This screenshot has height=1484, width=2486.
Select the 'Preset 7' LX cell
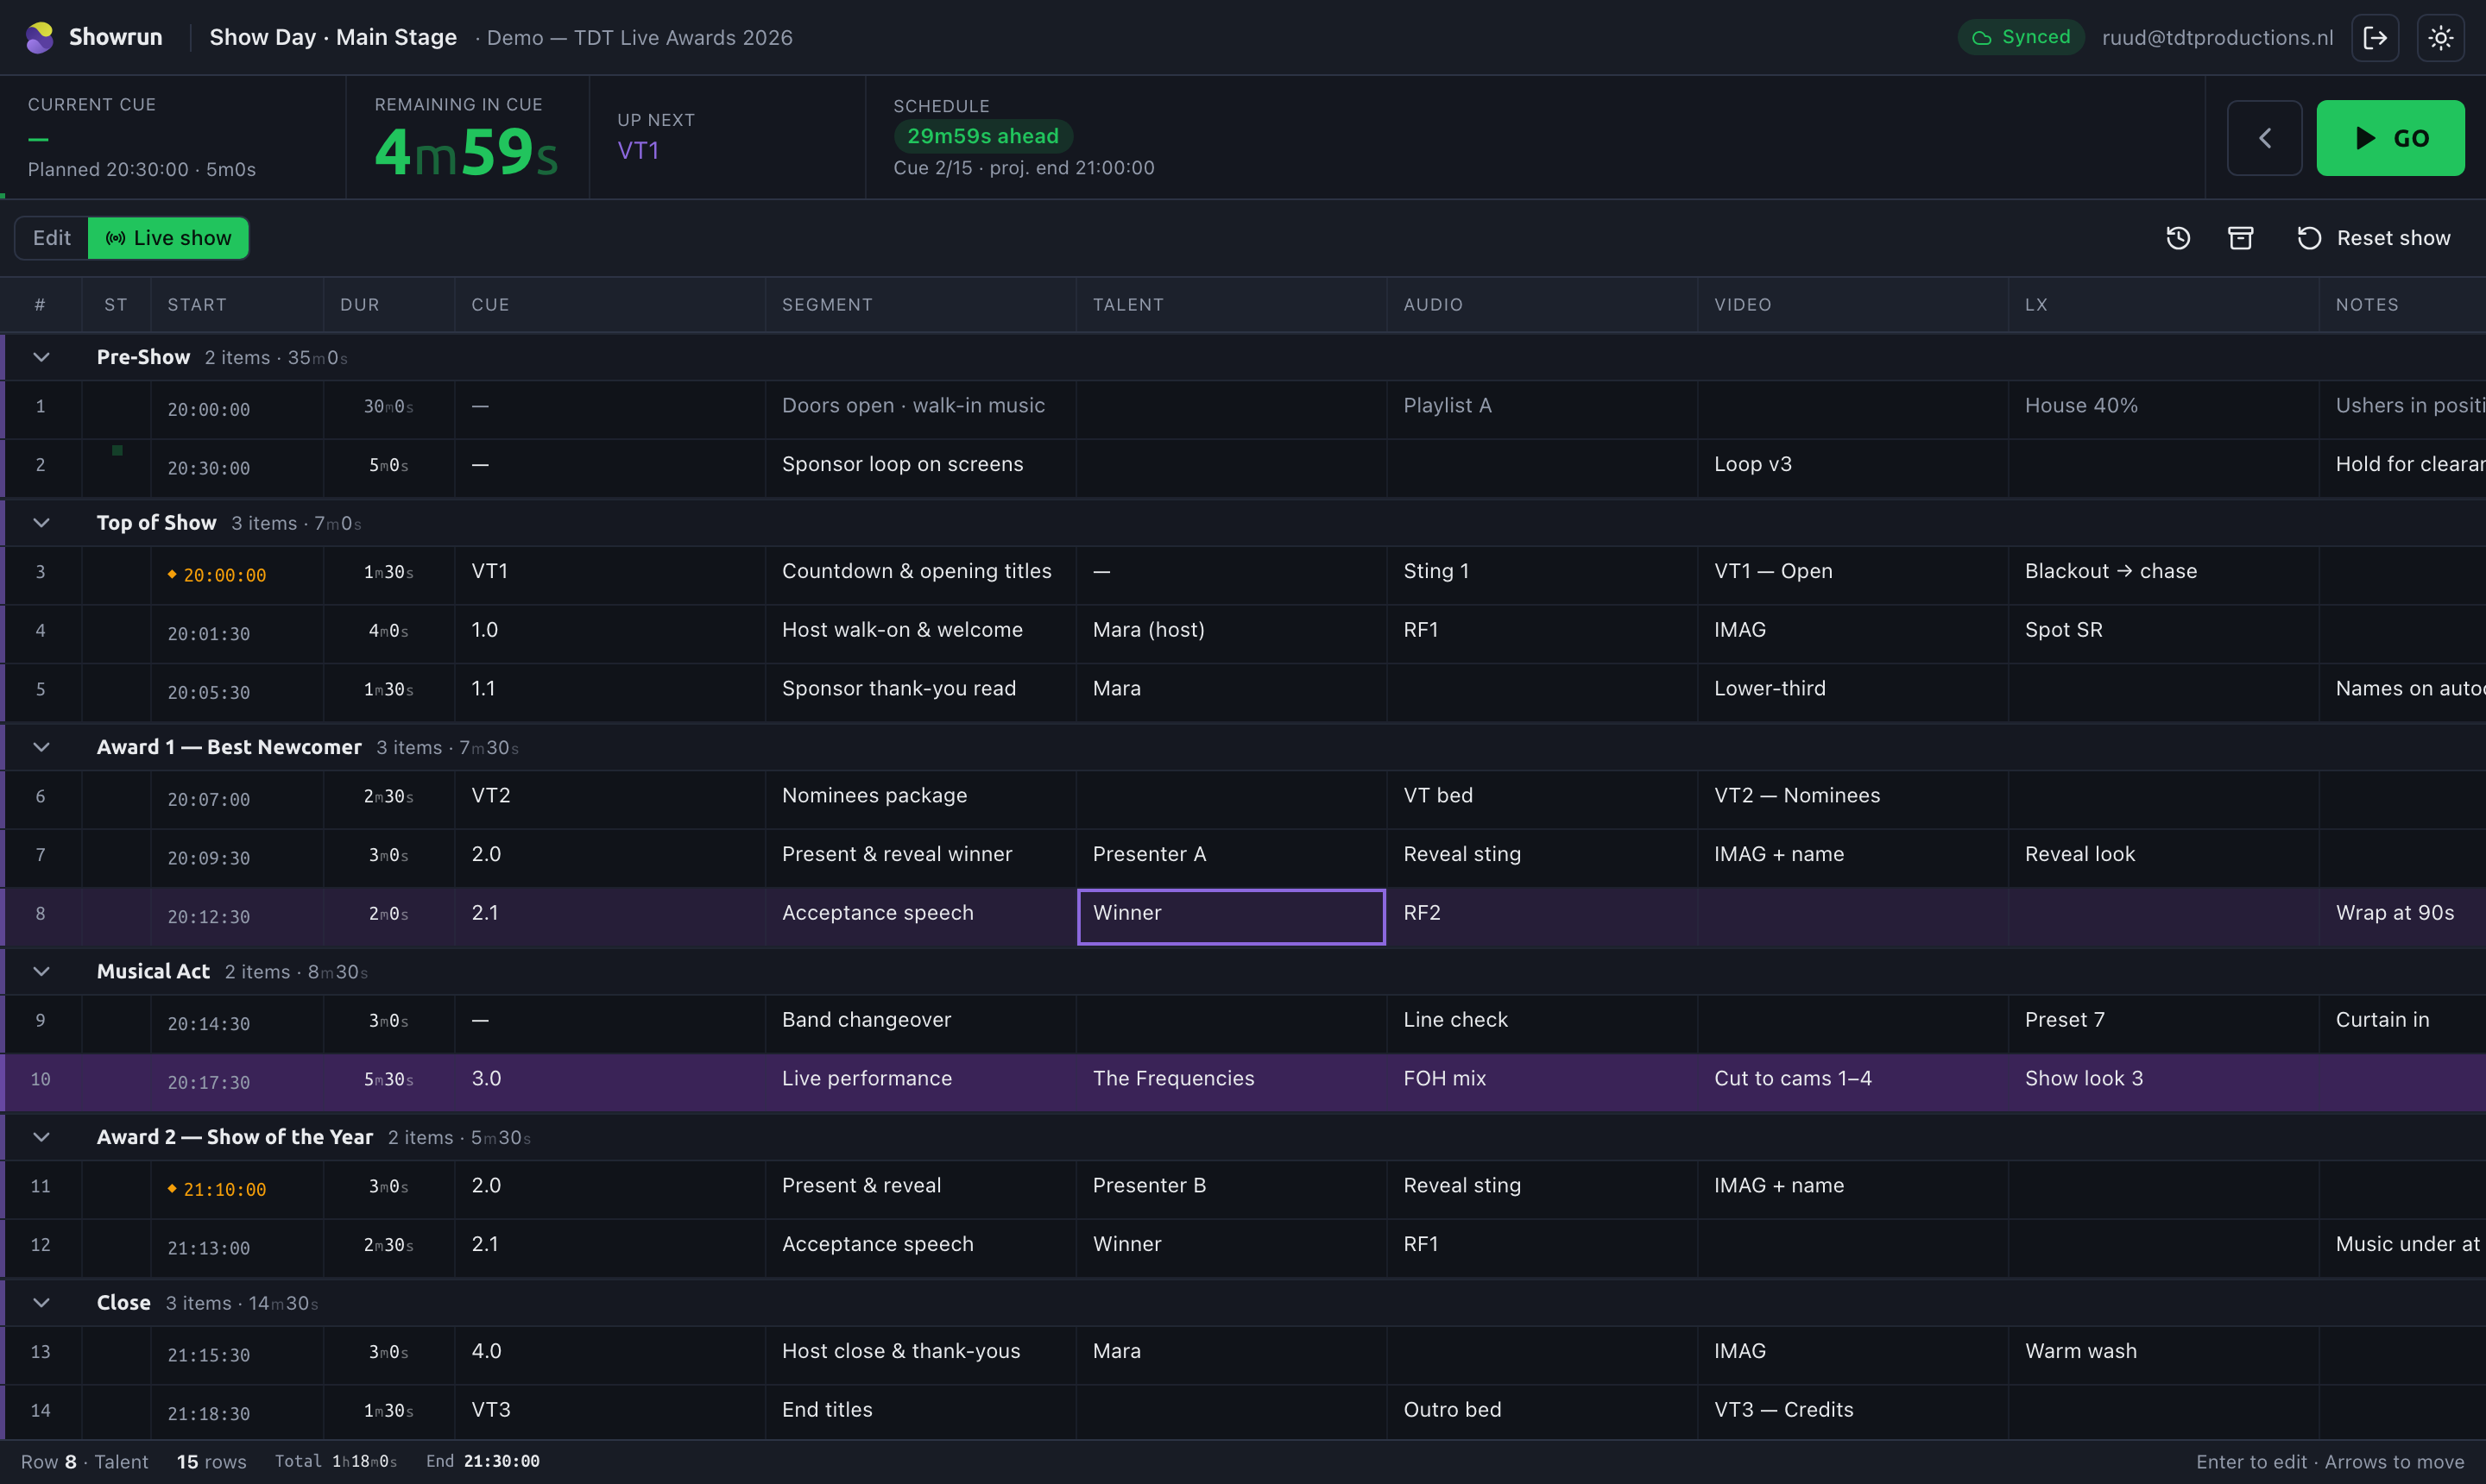coord(2163,1023)
